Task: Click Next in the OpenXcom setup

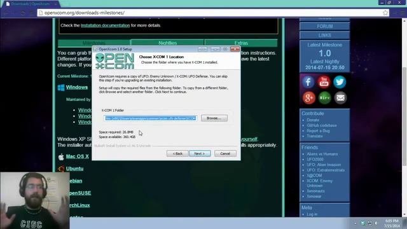Action: [x=200, y=153]
